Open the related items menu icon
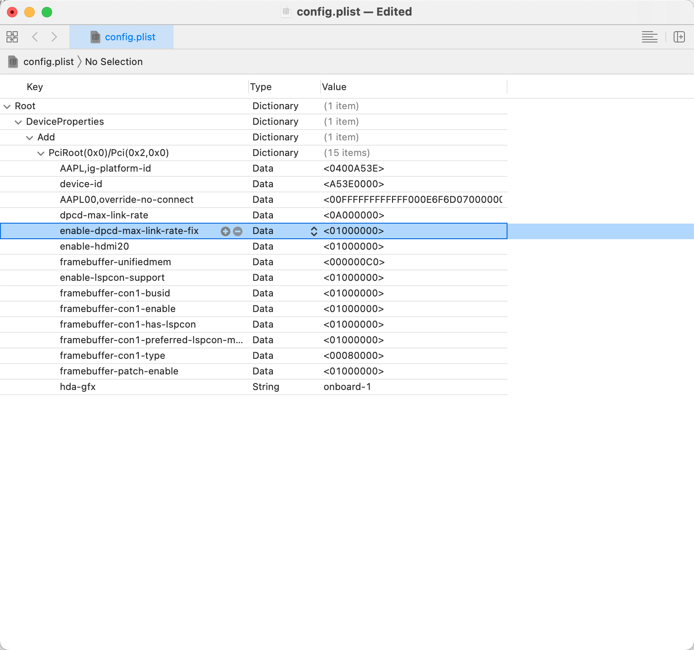Screen dimensions: 694x650 [x=12, y=37]
